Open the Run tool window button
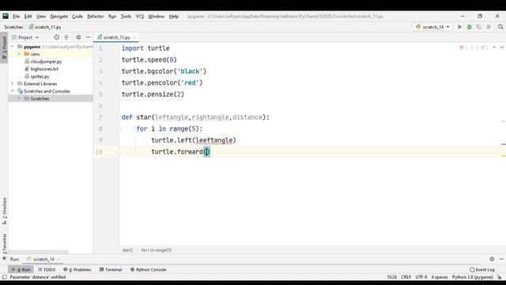 (x=21, y=269)
